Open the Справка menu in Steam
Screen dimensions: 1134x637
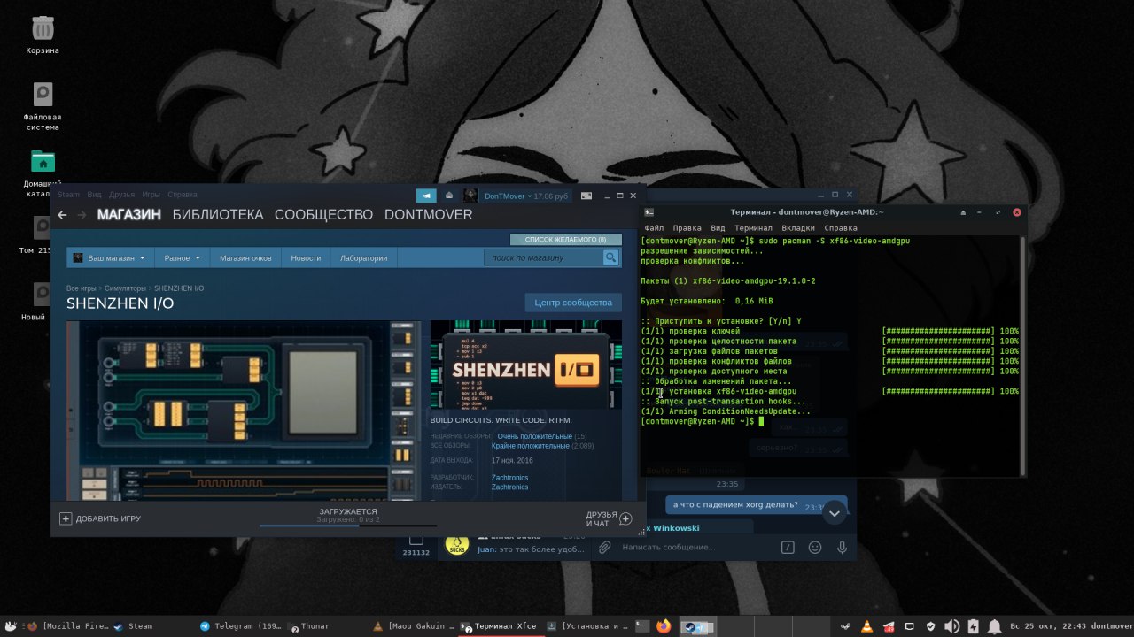click(183, 195)
